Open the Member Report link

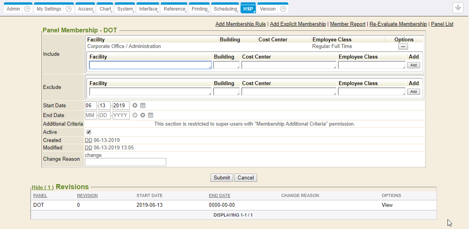coord(348,24)
